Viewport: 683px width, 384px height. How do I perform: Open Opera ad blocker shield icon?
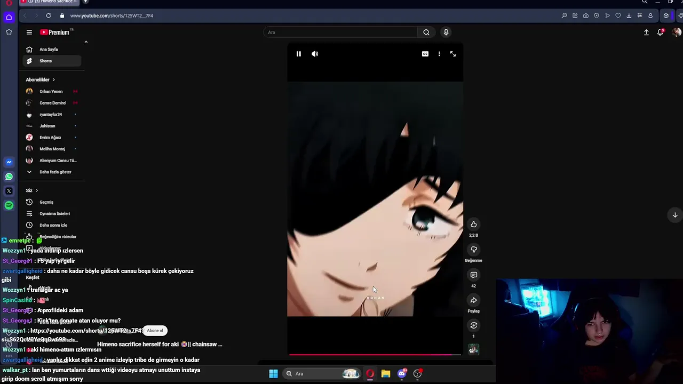click(x=597, y=15)
